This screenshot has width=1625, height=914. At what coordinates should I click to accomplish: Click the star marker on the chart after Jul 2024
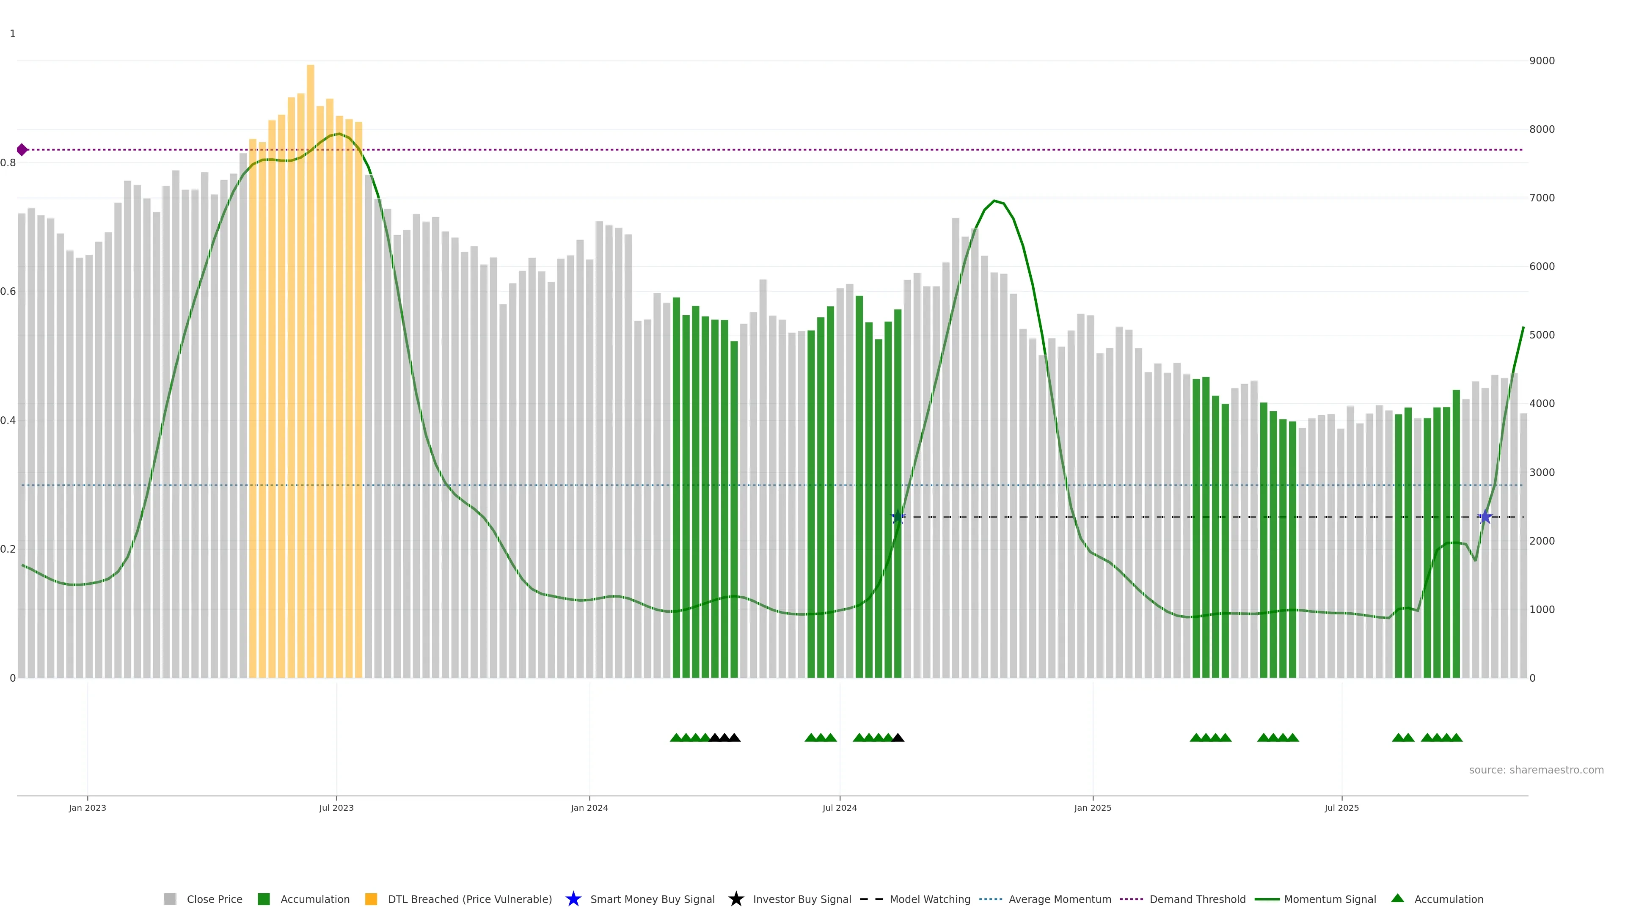(898, 517)
